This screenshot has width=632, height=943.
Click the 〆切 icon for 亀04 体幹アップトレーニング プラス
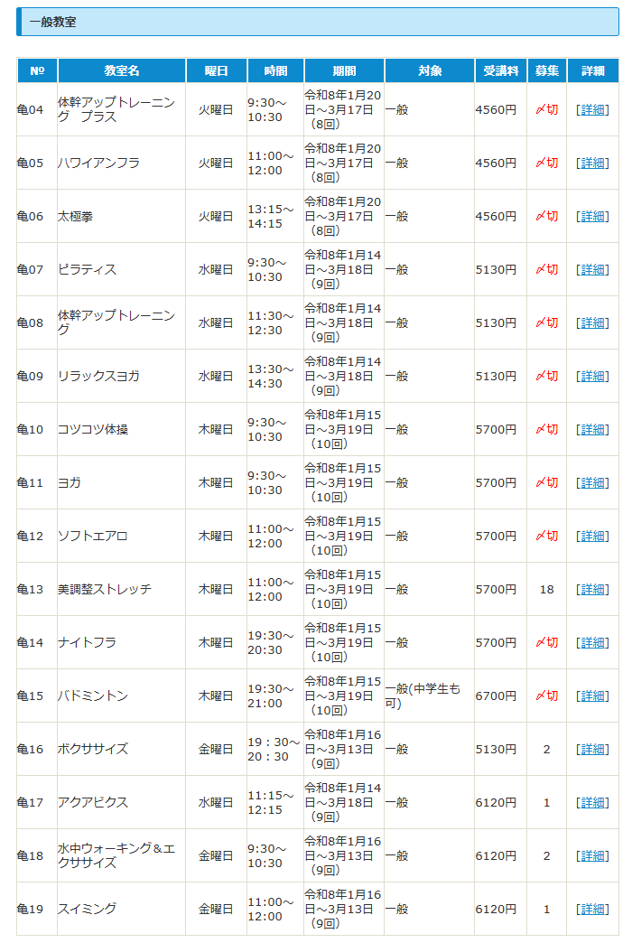pyautogui.click(x=546, y=110)
